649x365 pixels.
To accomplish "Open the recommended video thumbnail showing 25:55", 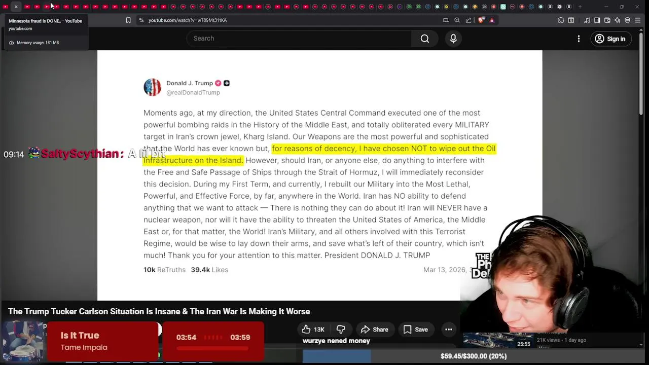I will click(498, 340).
